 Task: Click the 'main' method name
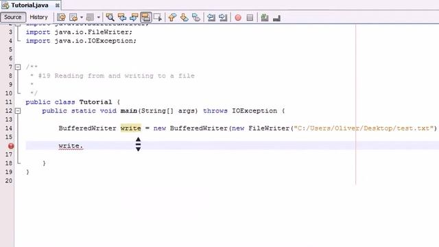(129, 110)
